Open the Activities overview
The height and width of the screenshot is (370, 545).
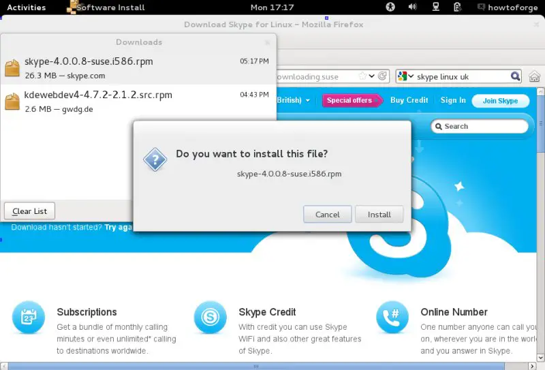pos(27,7)
